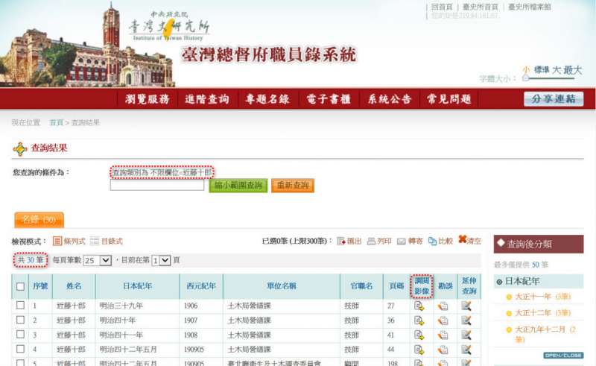Screen dimensions: 596x366
Task: Set font size to 小
Action: [x=526, y=70]
